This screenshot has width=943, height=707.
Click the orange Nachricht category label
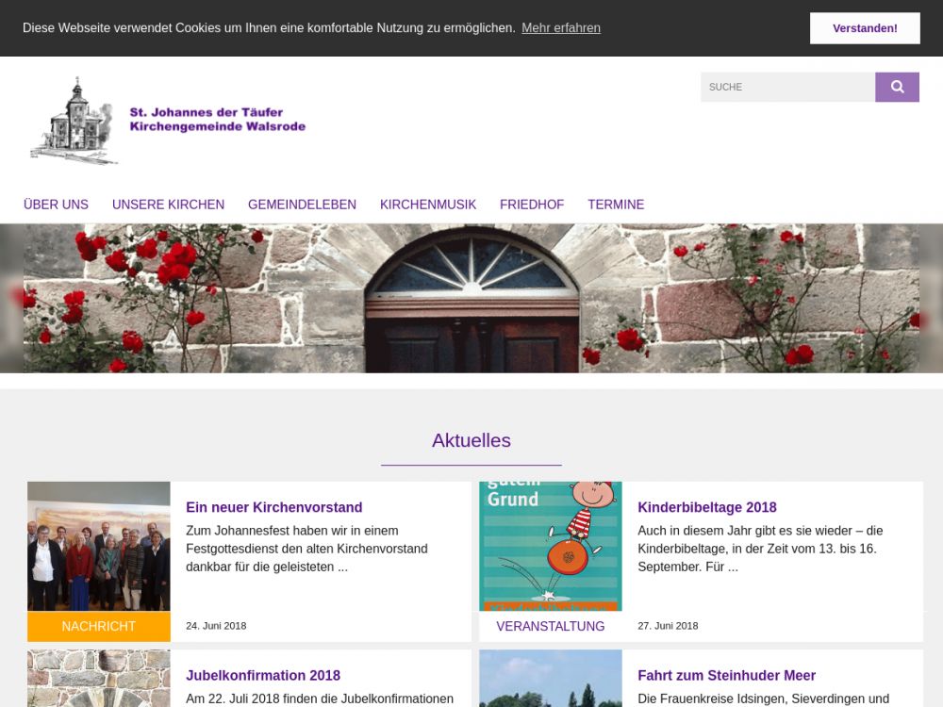point(99,626)
